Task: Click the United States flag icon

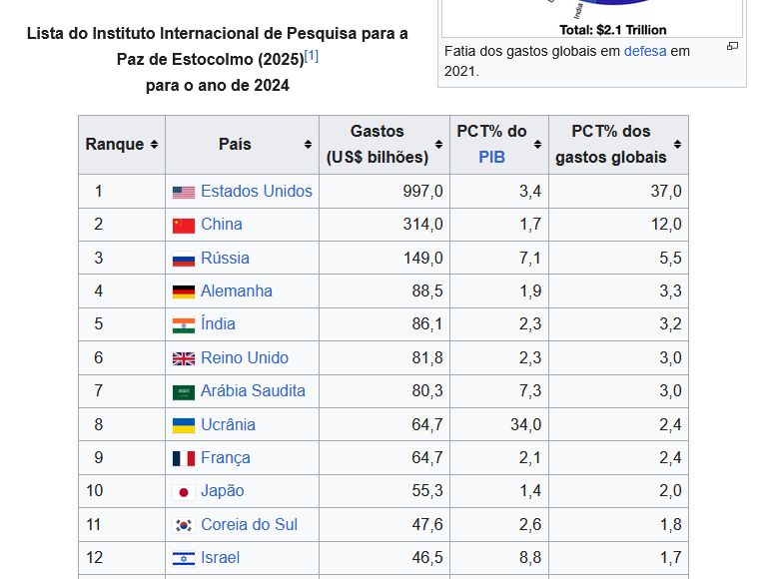Action: click(184, 192)
